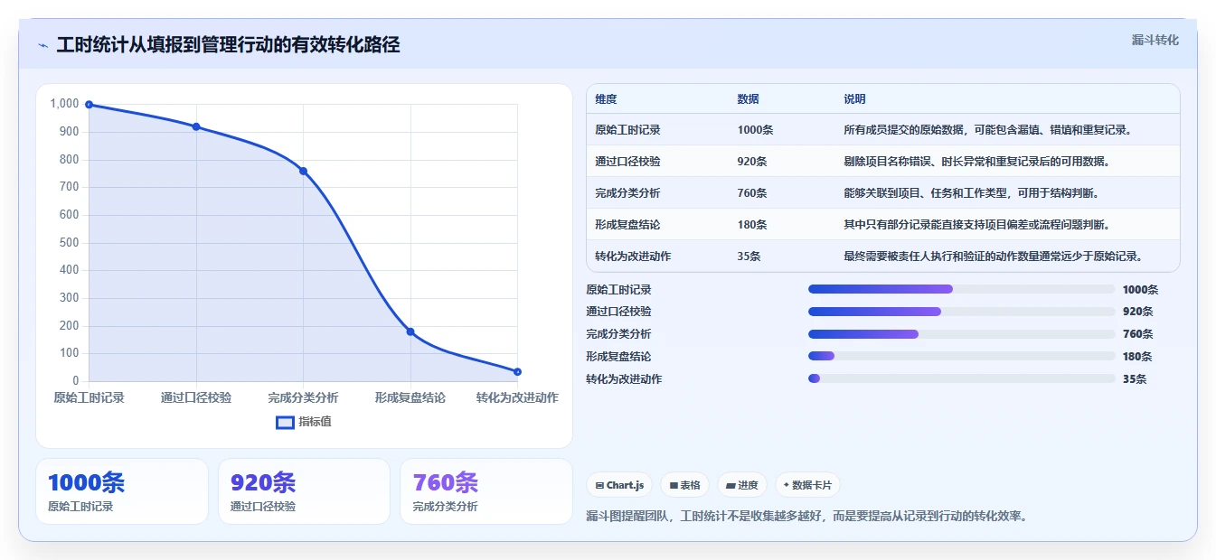The height and width of the screenshot is (560, 1216).
Task: Click description starting 所有成员提交的原始数据
Action: pos(987,130)
